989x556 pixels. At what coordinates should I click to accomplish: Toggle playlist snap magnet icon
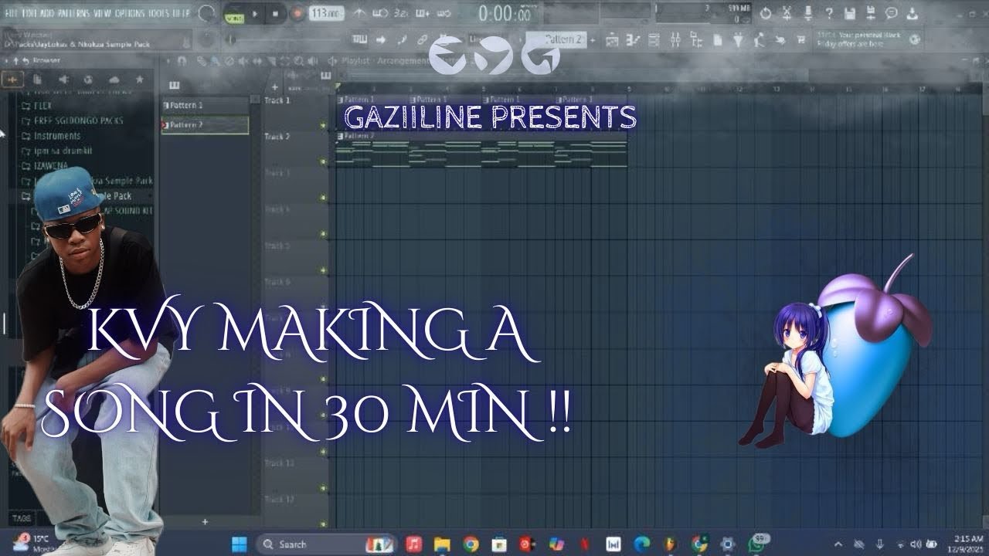tap(182, 61)
